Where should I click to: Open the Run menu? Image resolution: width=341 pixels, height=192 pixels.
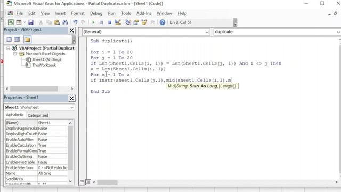111,13
